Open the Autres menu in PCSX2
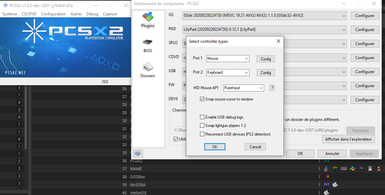Image resolution: width=385 pixels, height=195 pixels. 76,14
